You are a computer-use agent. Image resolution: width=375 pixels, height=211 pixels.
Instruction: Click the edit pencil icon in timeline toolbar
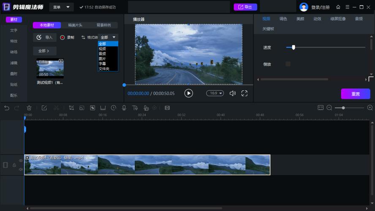point(44,108)
